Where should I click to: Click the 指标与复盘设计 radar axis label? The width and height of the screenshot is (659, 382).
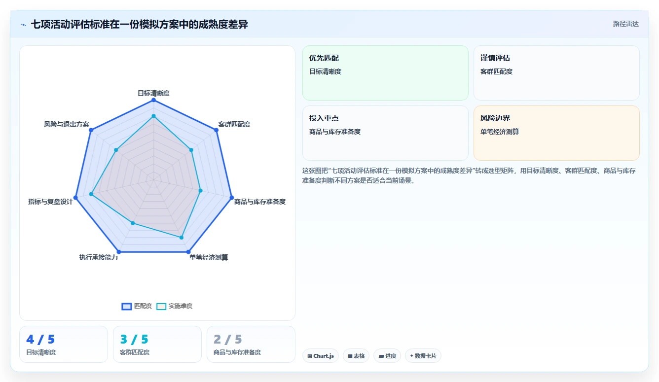(50, 202)
